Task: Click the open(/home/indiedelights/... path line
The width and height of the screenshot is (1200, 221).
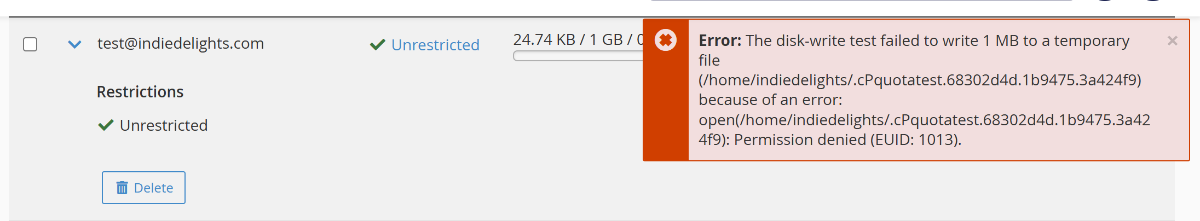Action: coord(924,120)
